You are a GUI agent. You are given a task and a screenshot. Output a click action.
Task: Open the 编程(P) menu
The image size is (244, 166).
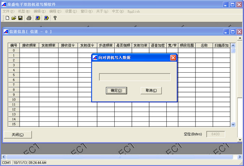[x=55, y=11]
